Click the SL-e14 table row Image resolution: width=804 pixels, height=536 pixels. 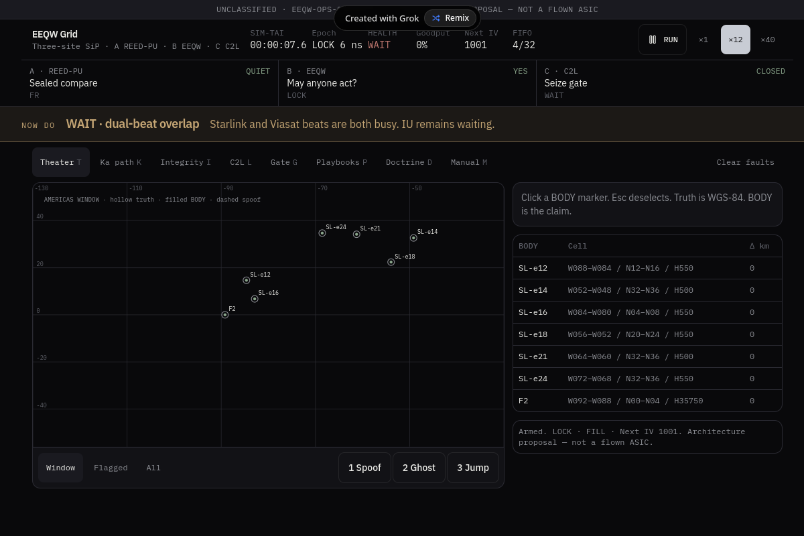(647, 290)
